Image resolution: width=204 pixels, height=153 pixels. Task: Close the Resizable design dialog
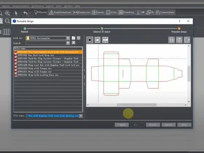point(188,21)
